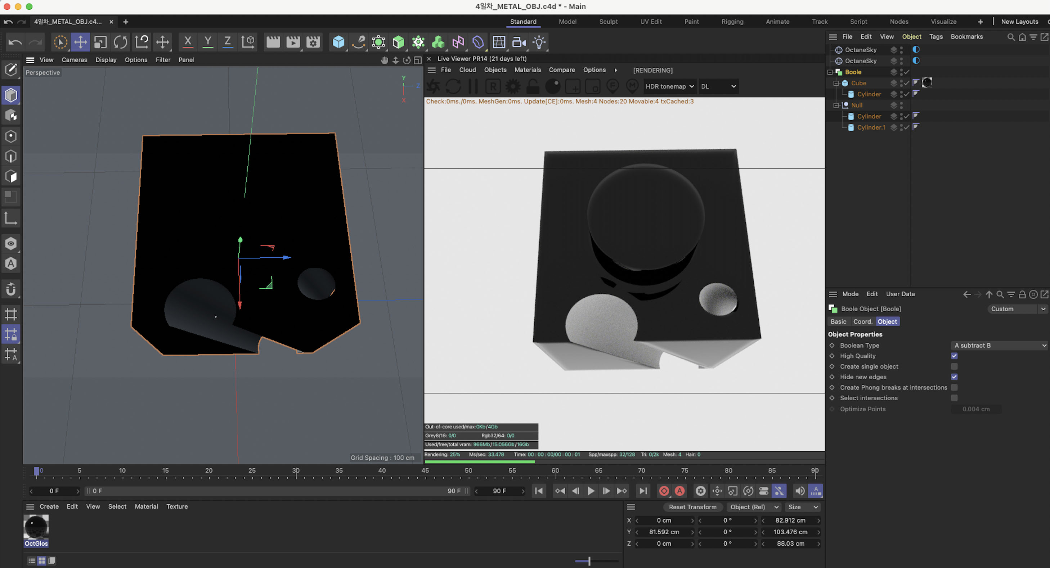
Task: Click the Coordinate System icon
Action: pyautogui.click(x=248, y=42)
